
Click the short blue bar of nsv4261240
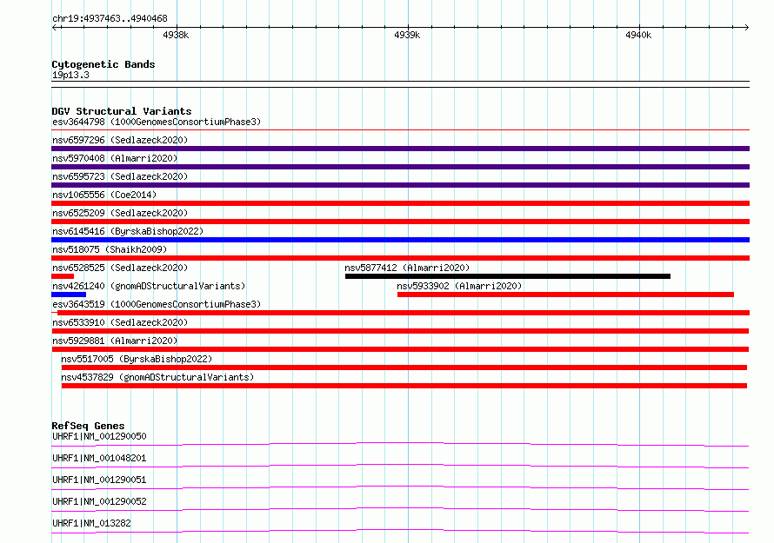point(69,295)
